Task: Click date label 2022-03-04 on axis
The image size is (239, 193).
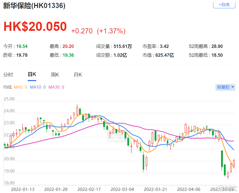Action: click(122, 189)
